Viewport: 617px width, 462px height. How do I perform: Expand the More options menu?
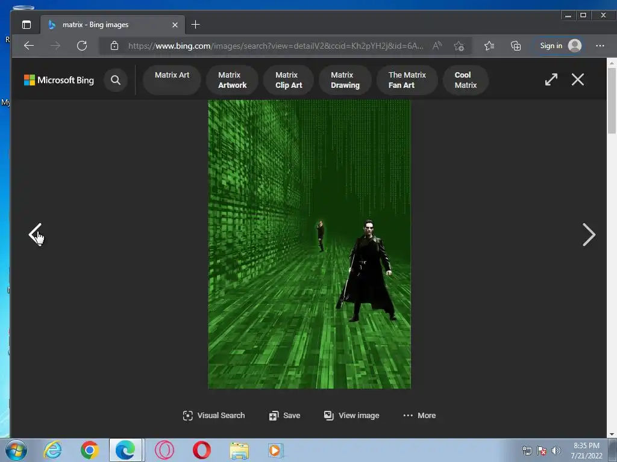coord(419,416)
